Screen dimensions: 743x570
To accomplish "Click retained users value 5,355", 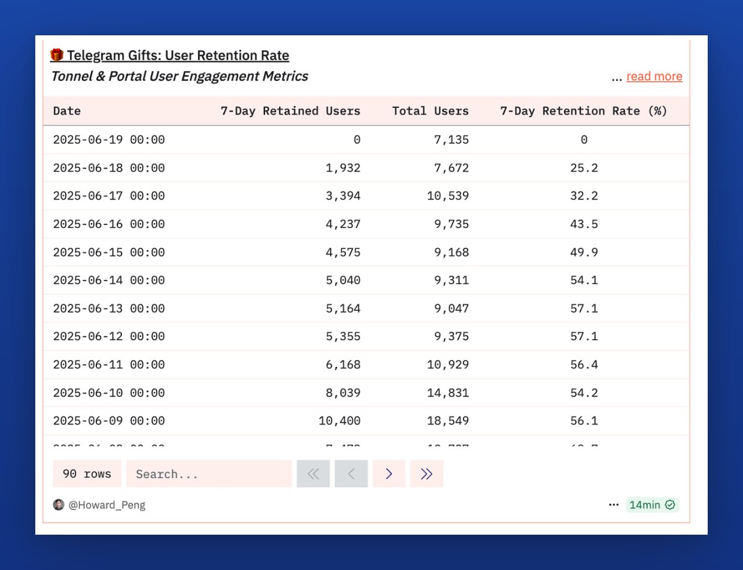I will click(343, 336).
